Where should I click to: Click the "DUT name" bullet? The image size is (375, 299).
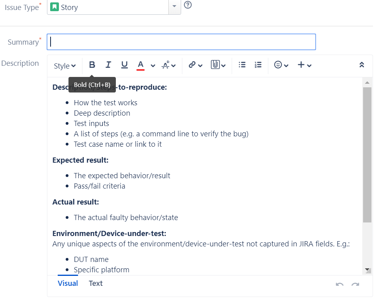[x=91, y=260]
